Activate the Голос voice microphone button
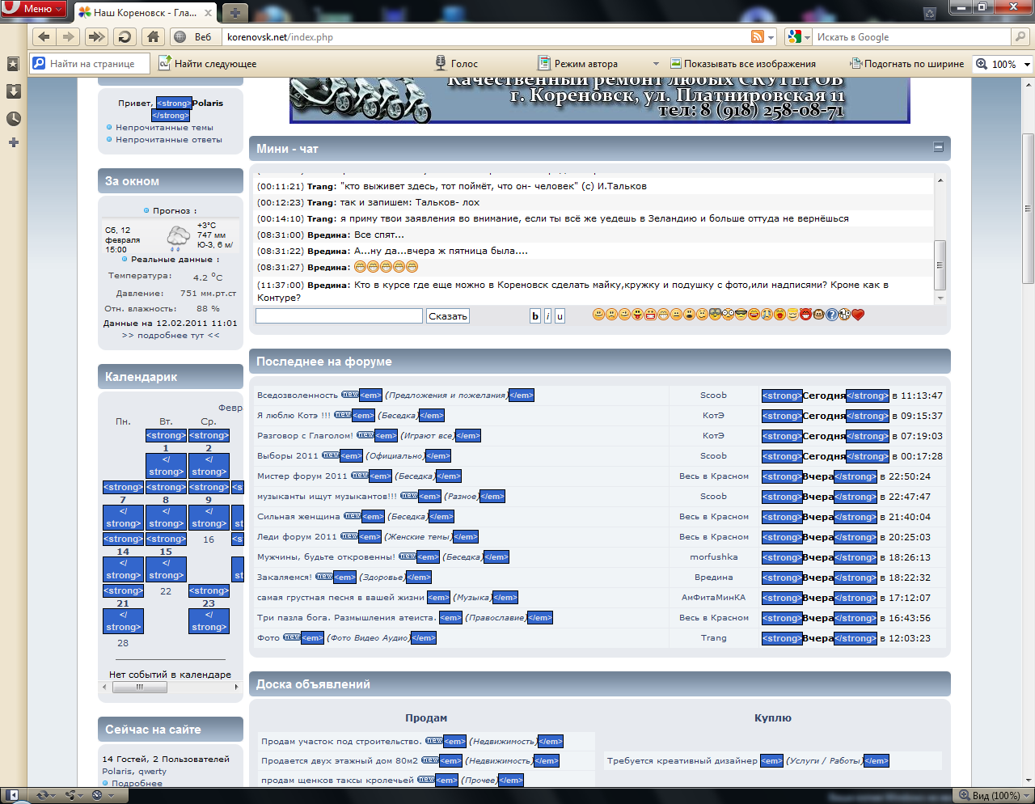 point(457,64)
